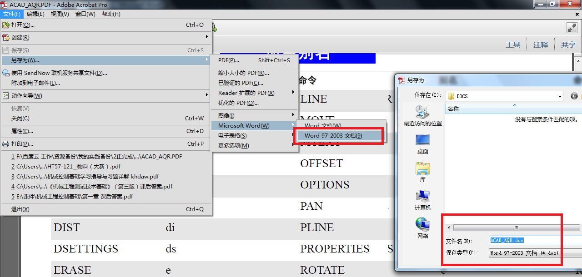Choose 优化的 PDF(O)... option
The height and width of the screenshot is (277, 582).
[254, 103]
